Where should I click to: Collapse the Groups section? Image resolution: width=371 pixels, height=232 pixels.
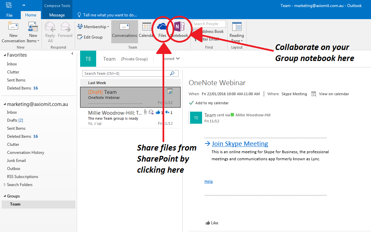tap(4, 196)
